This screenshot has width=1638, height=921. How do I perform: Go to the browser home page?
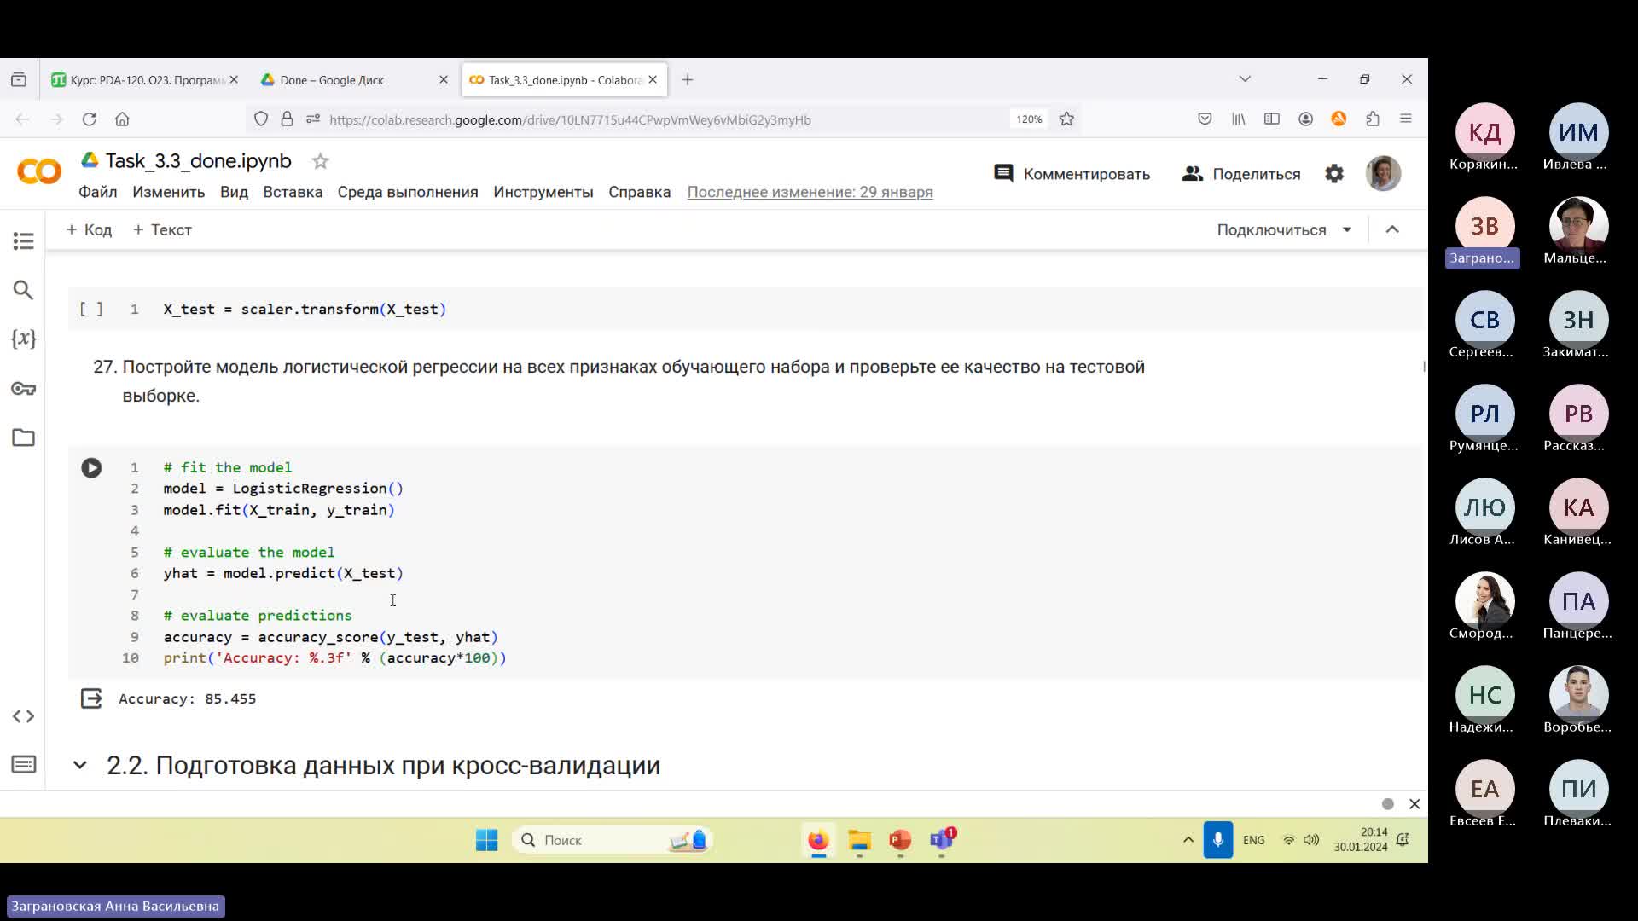coord(122,119)
